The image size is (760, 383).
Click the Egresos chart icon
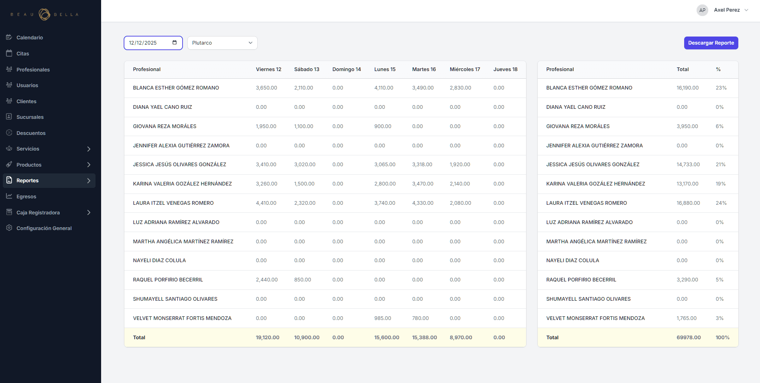[x=9, y=196]
